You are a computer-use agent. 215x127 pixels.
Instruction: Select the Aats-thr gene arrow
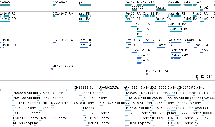(x=175, y=5)
